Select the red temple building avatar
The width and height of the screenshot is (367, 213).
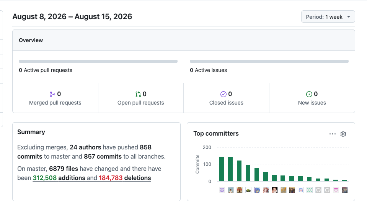tap(240, 190)
